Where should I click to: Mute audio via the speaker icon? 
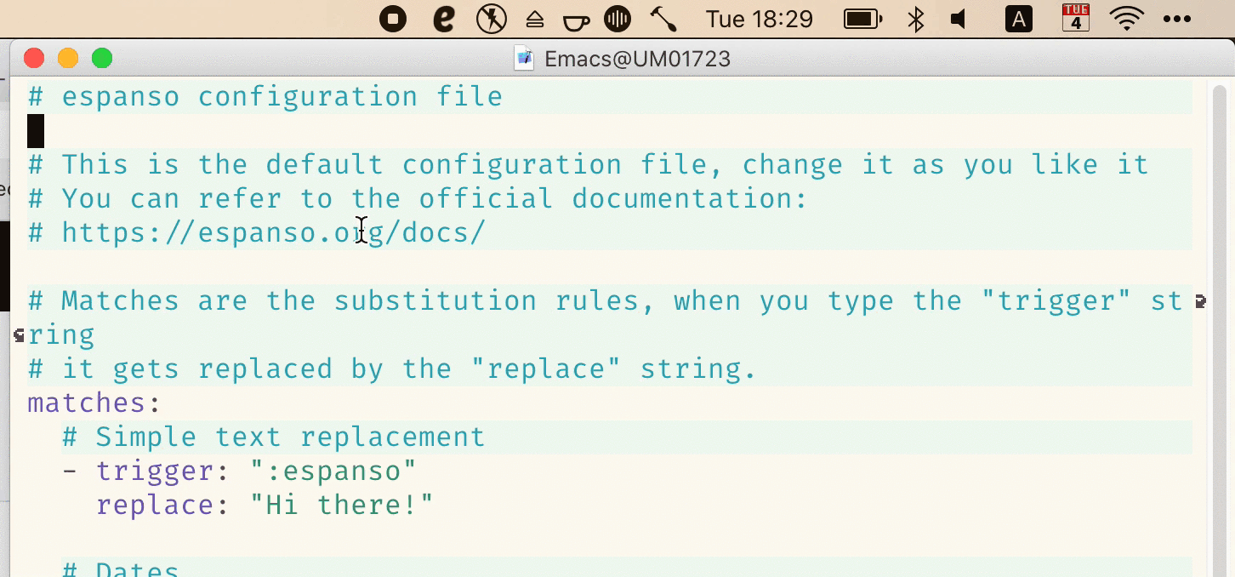[x=958, y=18]
